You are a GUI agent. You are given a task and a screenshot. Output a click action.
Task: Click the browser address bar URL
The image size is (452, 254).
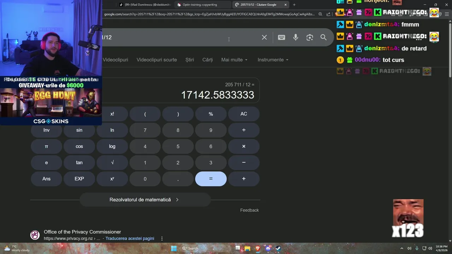point(209,14)
